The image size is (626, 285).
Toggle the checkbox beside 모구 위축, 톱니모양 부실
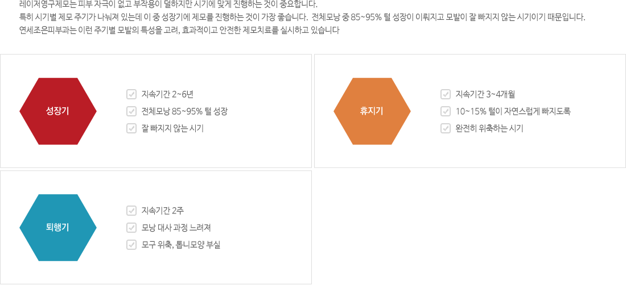[x=131, y=244]
